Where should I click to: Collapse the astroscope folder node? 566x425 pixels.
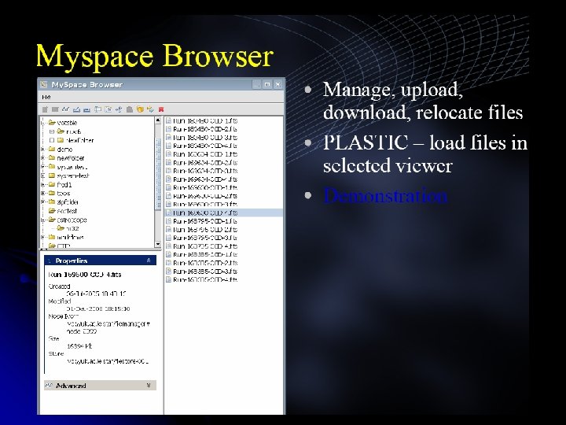click(43, 220)
